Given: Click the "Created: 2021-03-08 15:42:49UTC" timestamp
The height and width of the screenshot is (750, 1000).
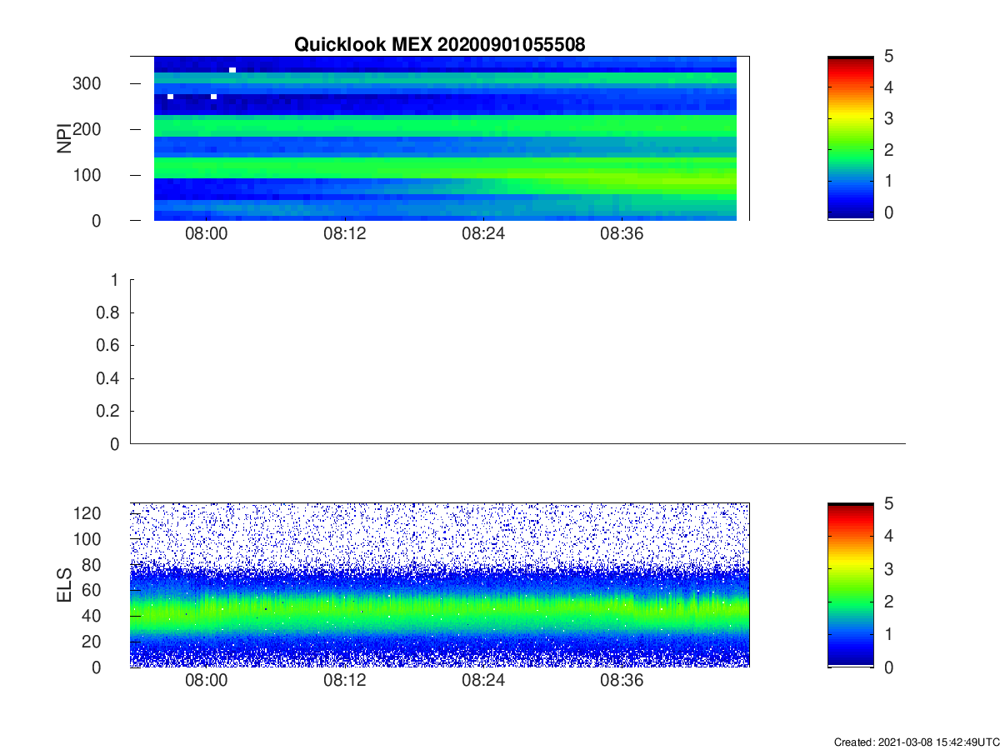Looking at the screenshot, I should (x=916, y=742).
